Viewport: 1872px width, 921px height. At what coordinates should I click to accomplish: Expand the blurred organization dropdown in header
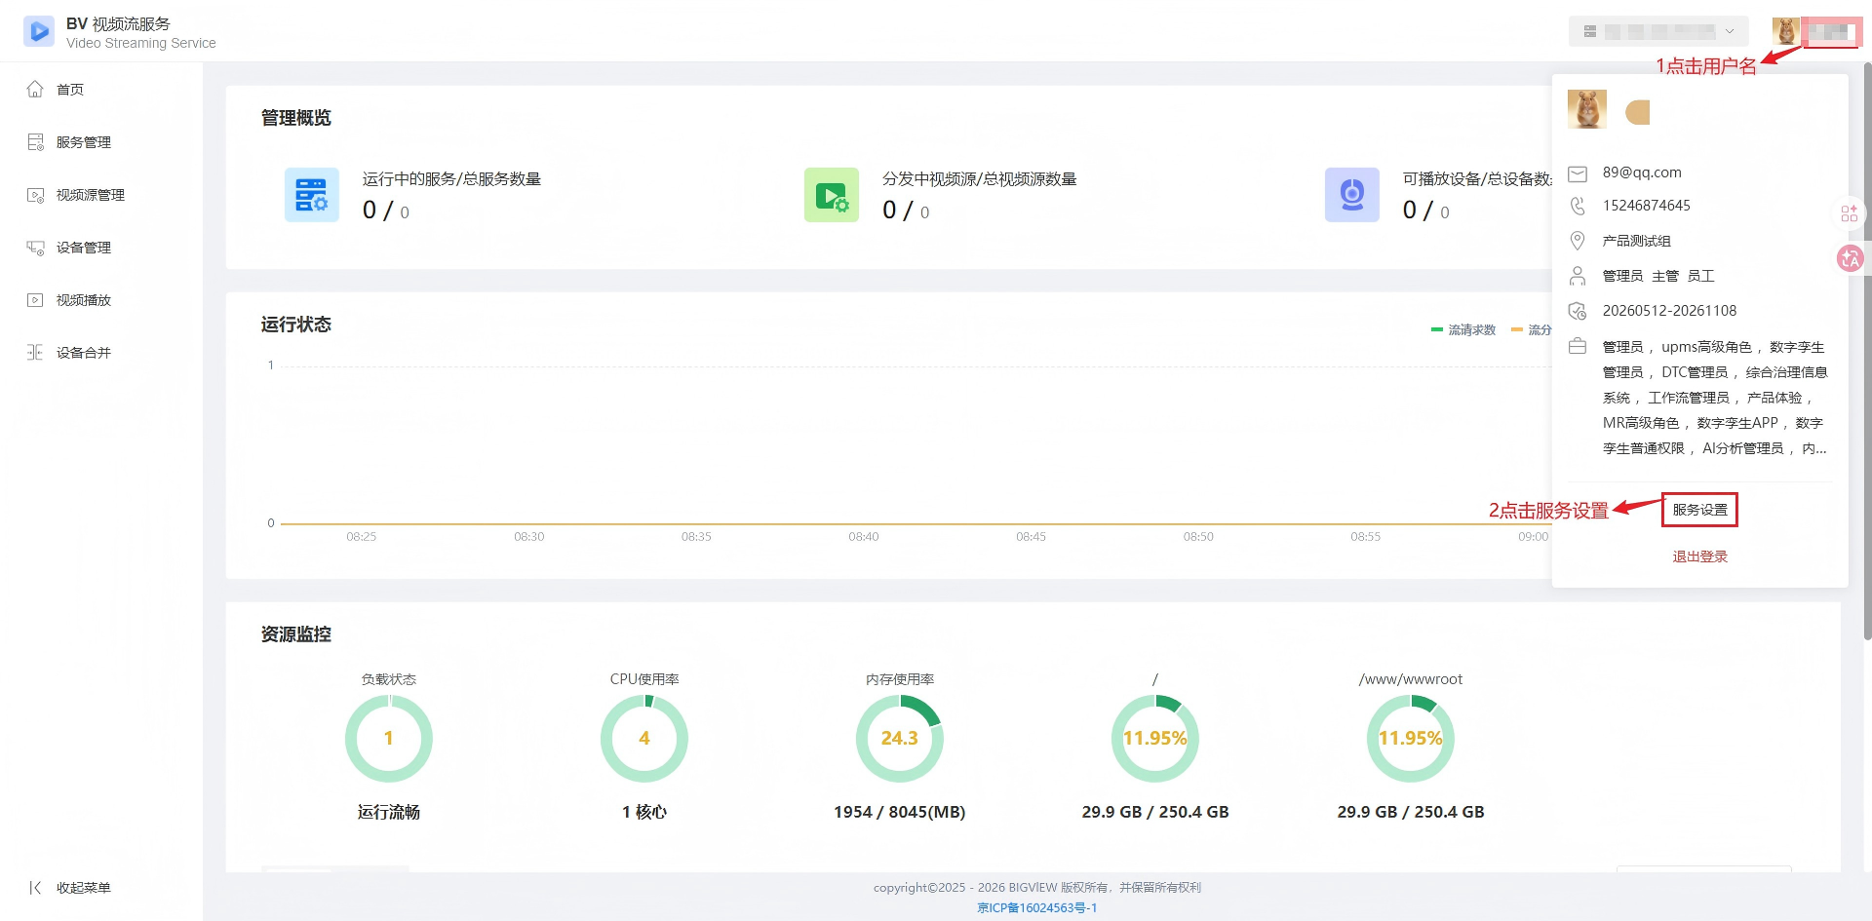point(1658,31)
